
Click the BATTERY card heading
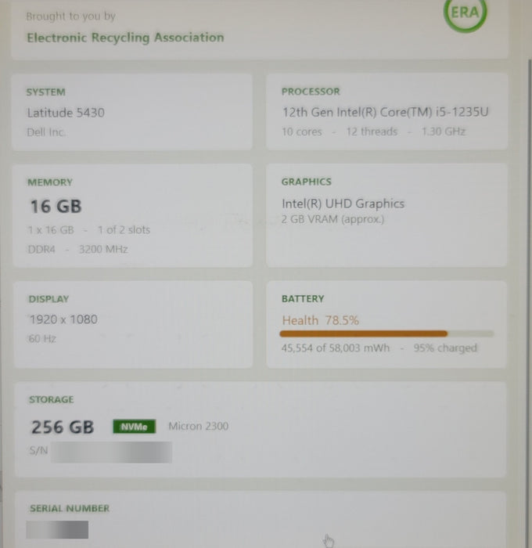[303, 298]
